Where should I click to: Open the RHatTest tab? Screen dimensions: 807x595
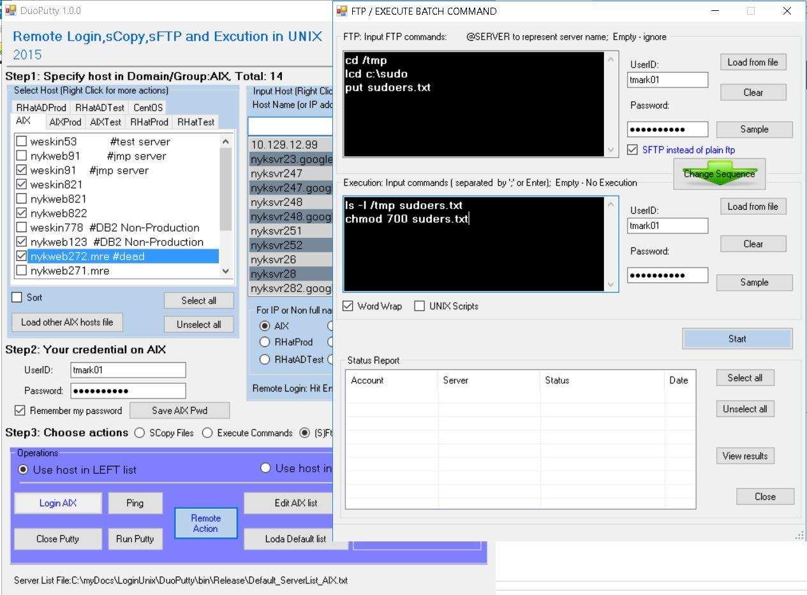point(196,122)
